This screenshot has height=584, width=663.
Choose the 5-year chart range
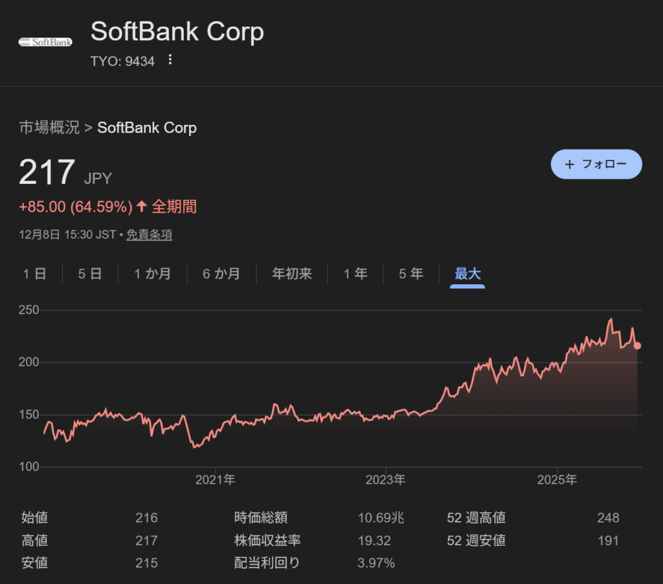[x=410, y=274]
